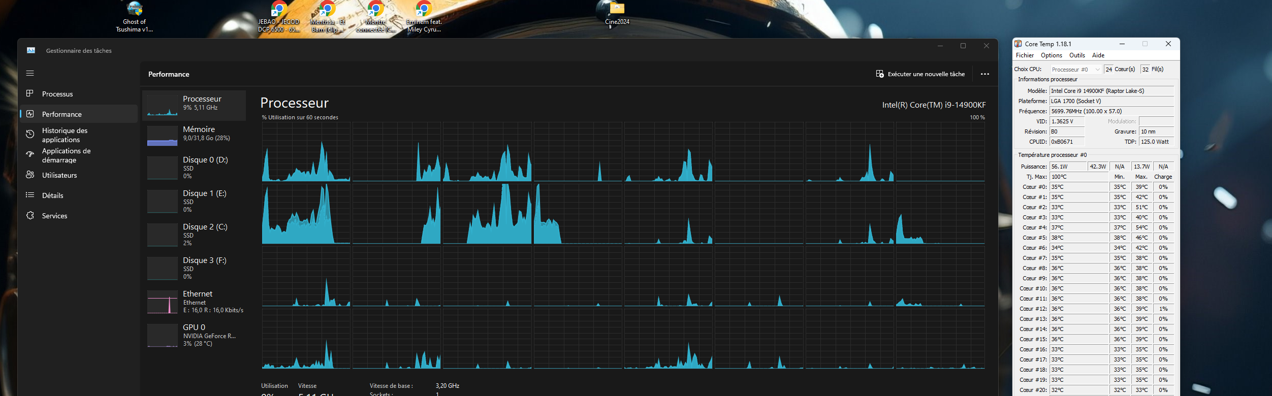Image resolution: width=1272 pixels, height=396 pixels.
Task: Open the Processus page in Task Manager
Action: coord(79,94)
